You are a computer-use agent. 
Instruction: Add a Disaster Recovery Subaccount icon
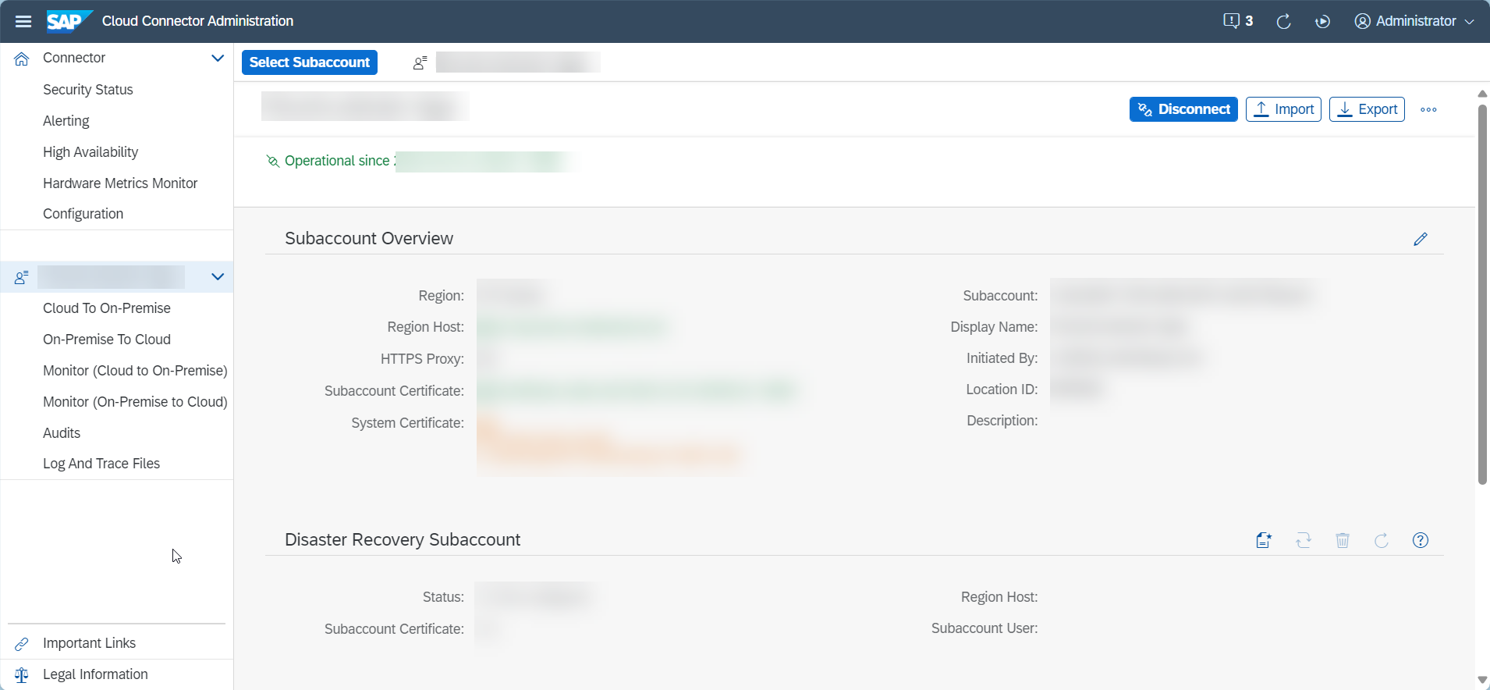click(x=1265, y=540)
